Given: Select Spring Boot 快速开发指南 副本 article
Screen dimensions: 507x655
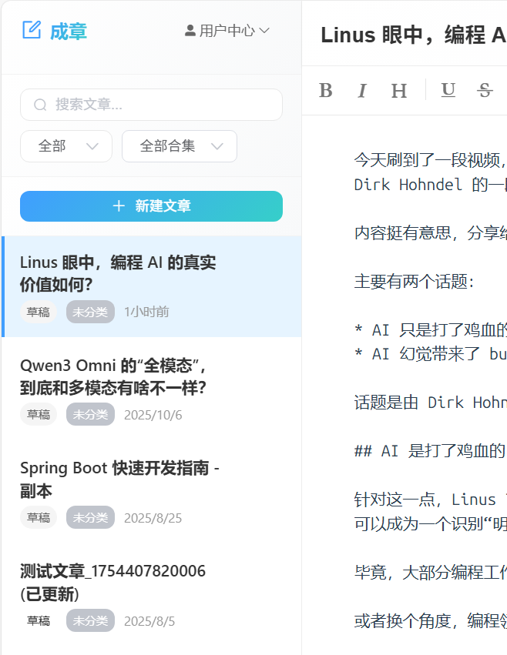Looking at the screenshot, I should click(119, 479).
